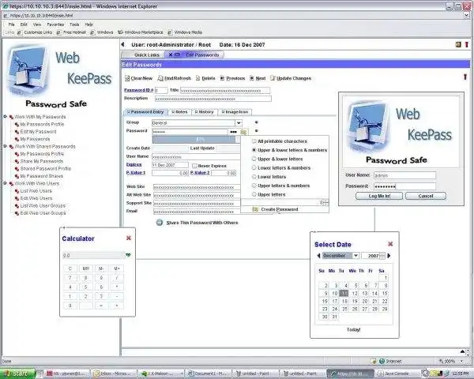474x379 pixels.
Task: Click the Expires link
Action: pos(134,165)
